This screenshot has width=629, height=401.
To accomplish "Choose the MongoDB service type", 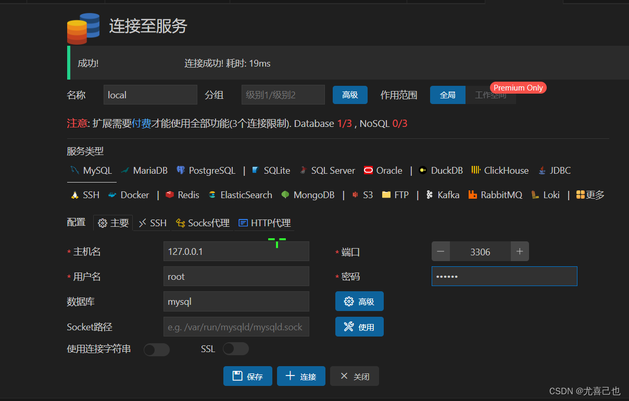I will [308, 195].
